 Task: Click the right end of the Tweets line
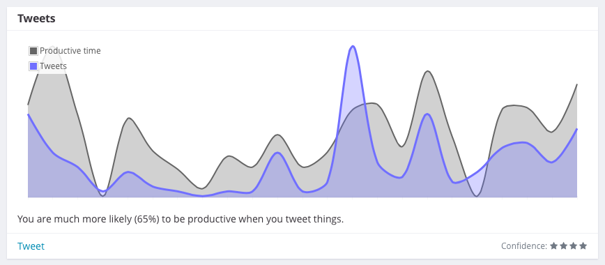[576, 129]
